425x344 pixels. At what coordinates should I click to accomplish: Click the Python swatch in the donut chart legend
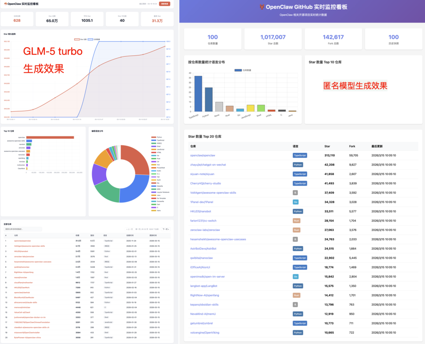coord(154,137)
